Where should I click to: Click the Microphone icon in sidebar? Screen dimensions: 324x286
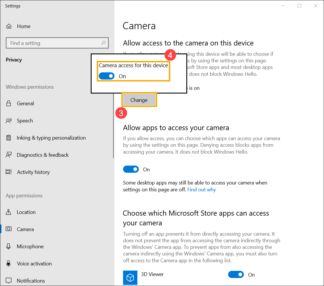tap(9, 246)
